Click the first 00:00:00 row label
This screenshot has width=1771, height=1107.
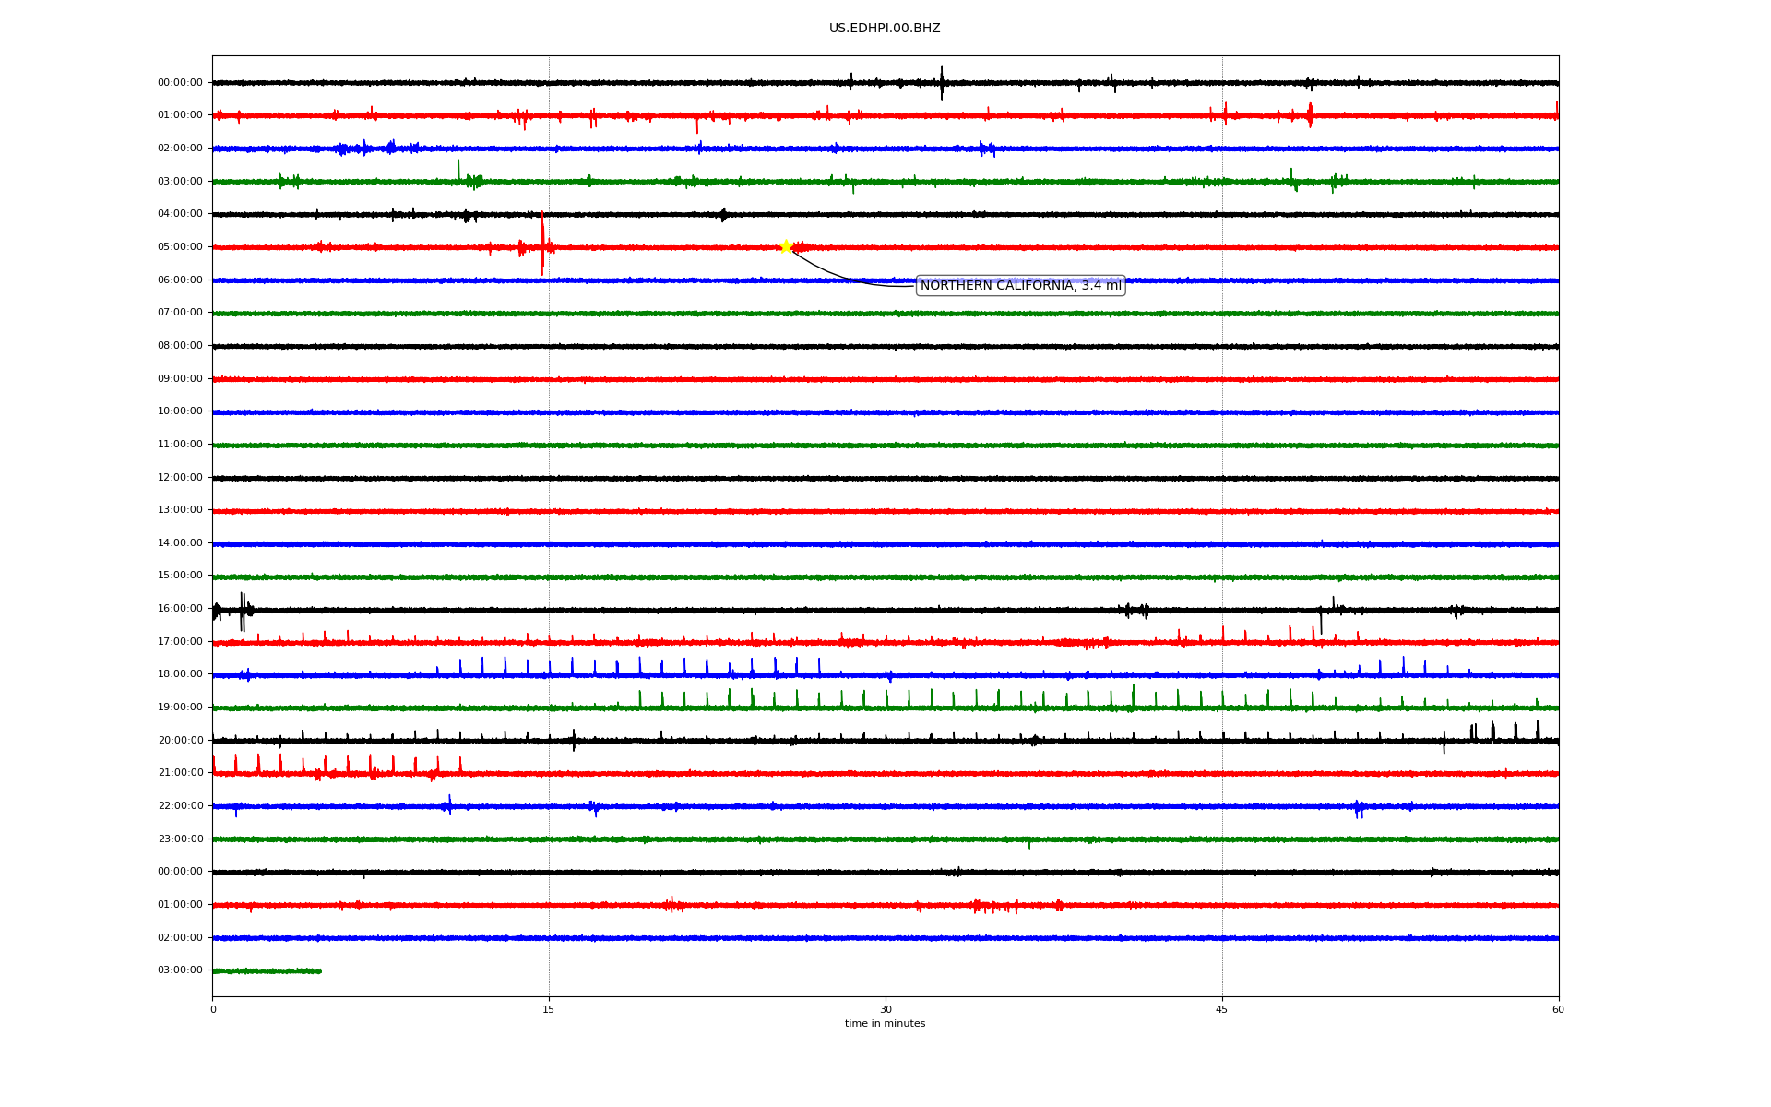tap(180, 83)
